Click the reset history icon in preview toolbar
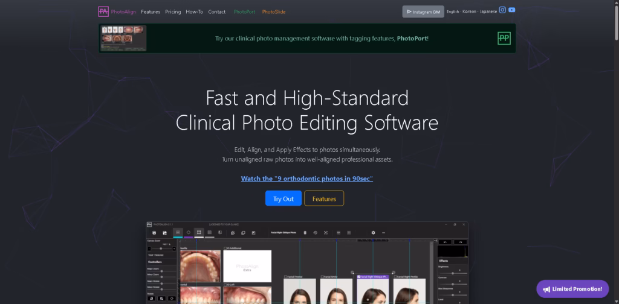 (316, 233)
